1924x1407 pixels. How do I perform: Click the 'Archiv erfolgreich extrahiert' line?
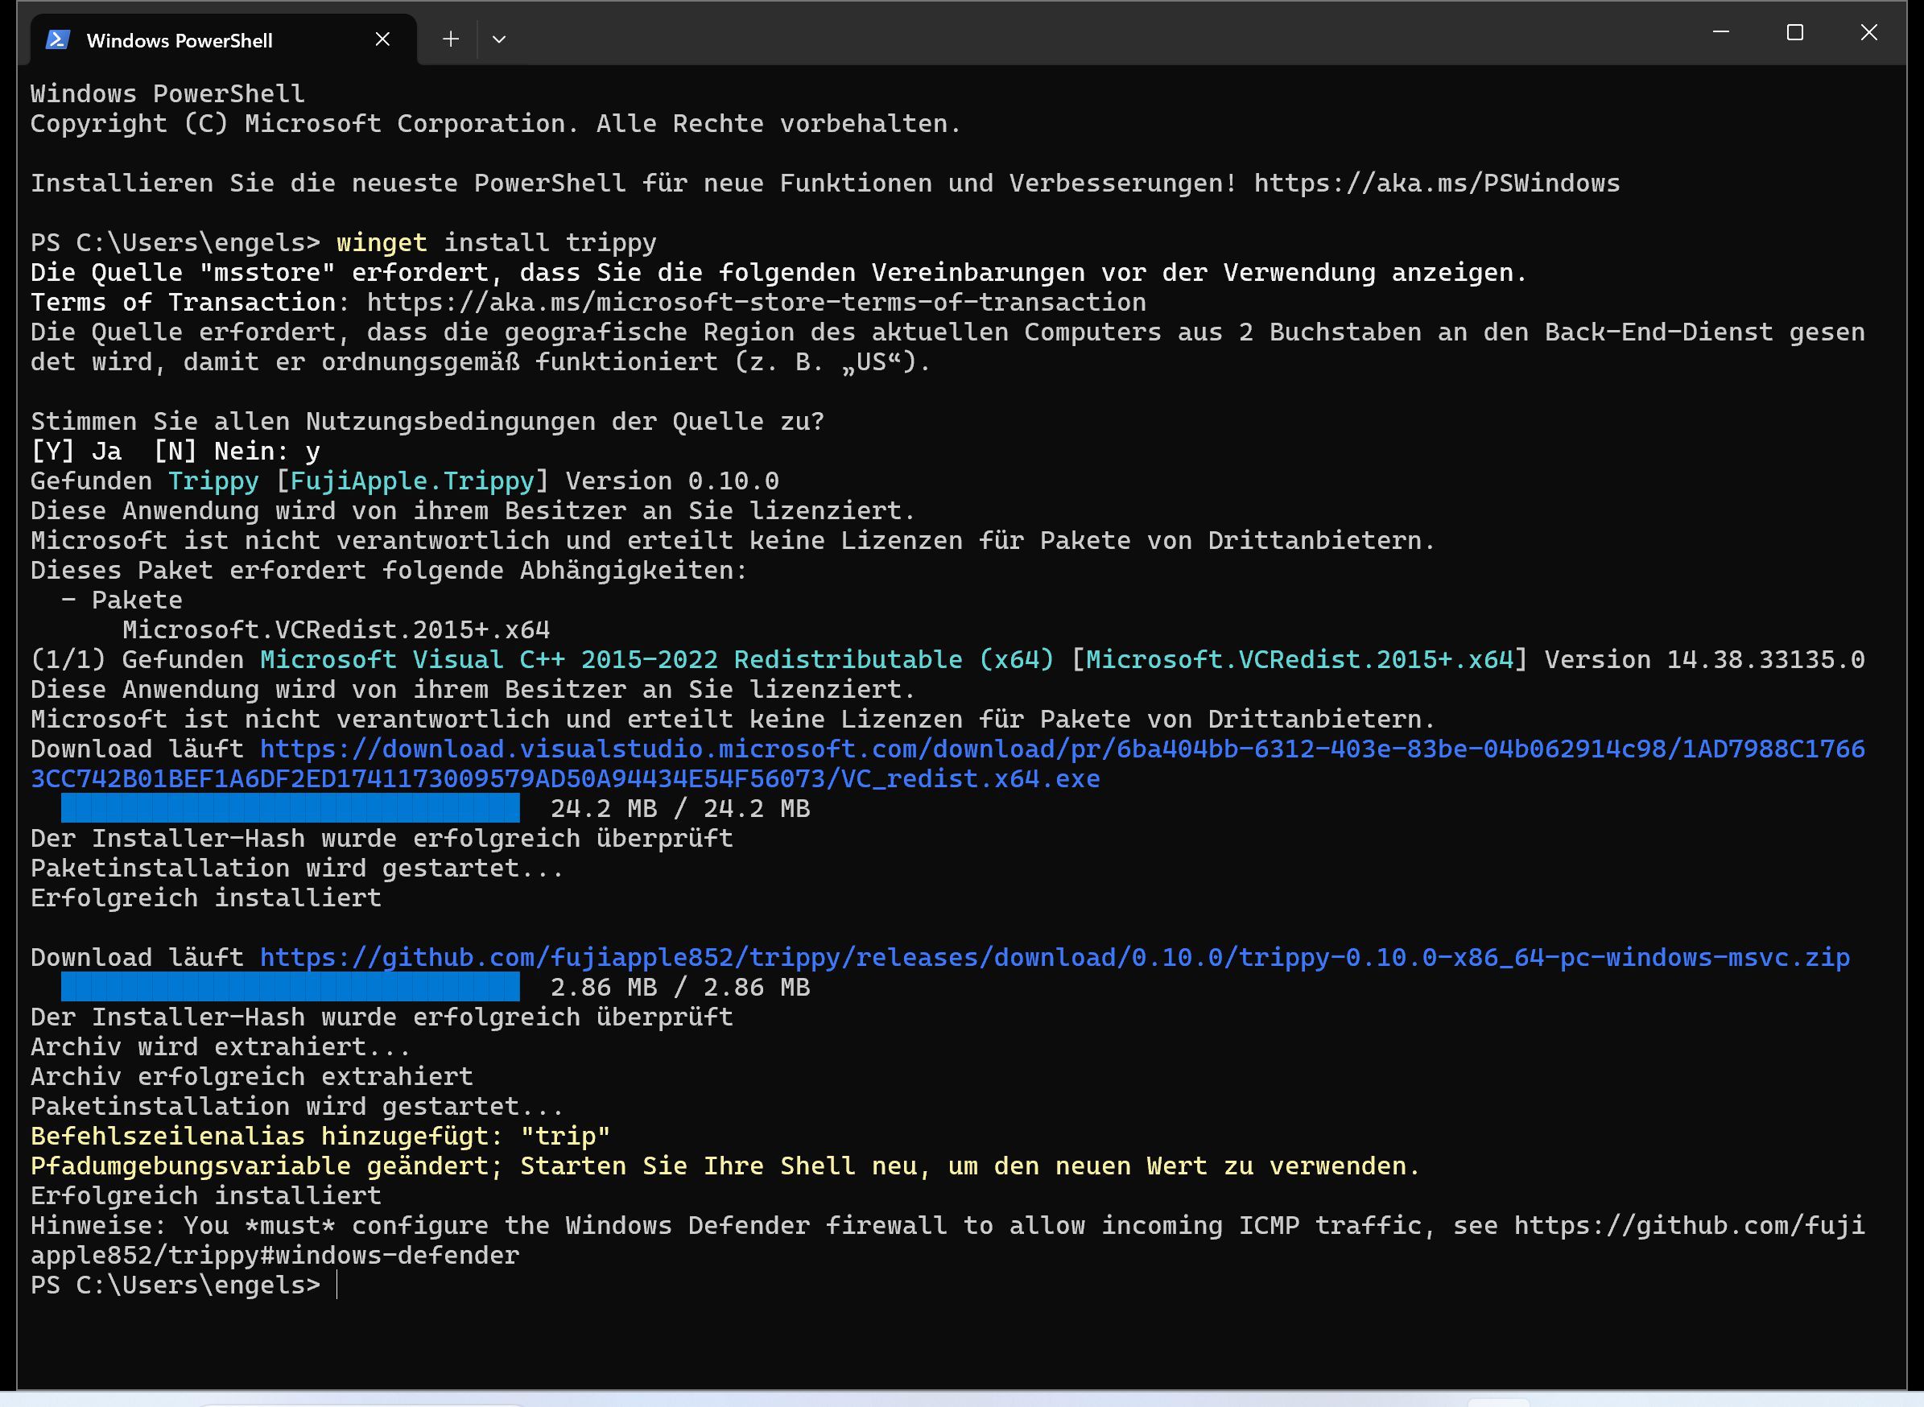pos(252,1076)
